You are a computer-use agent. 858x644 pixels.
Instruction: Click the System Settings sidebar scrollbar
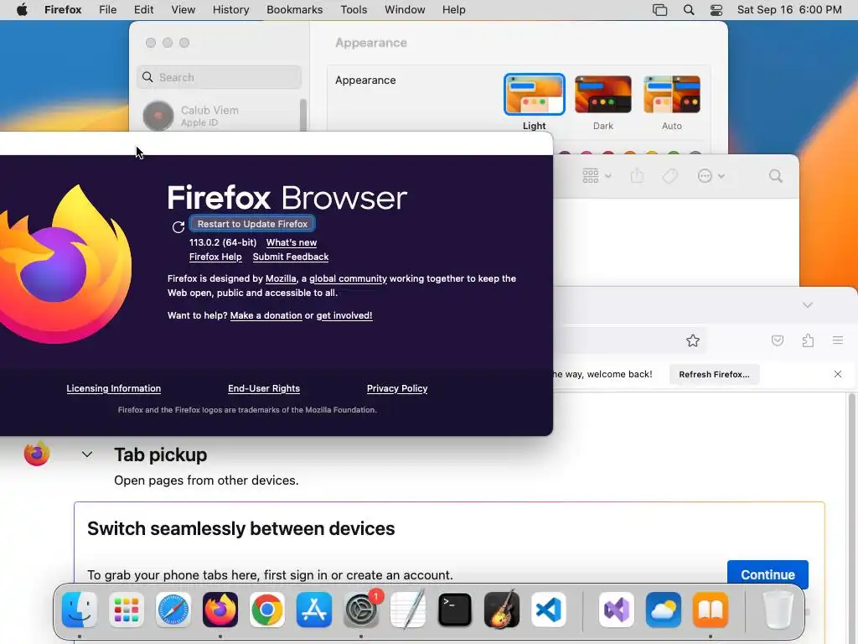(303, 115)
